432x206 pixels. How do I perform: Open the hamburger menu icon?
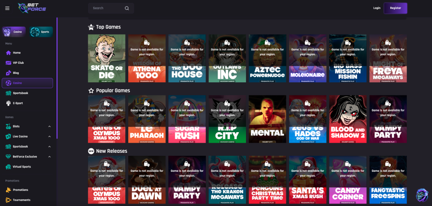click(8, 8)
